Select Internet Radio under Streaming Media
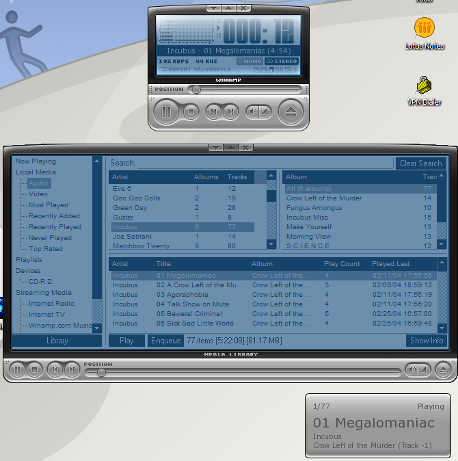The image size is (458, 461). point(51,304)
